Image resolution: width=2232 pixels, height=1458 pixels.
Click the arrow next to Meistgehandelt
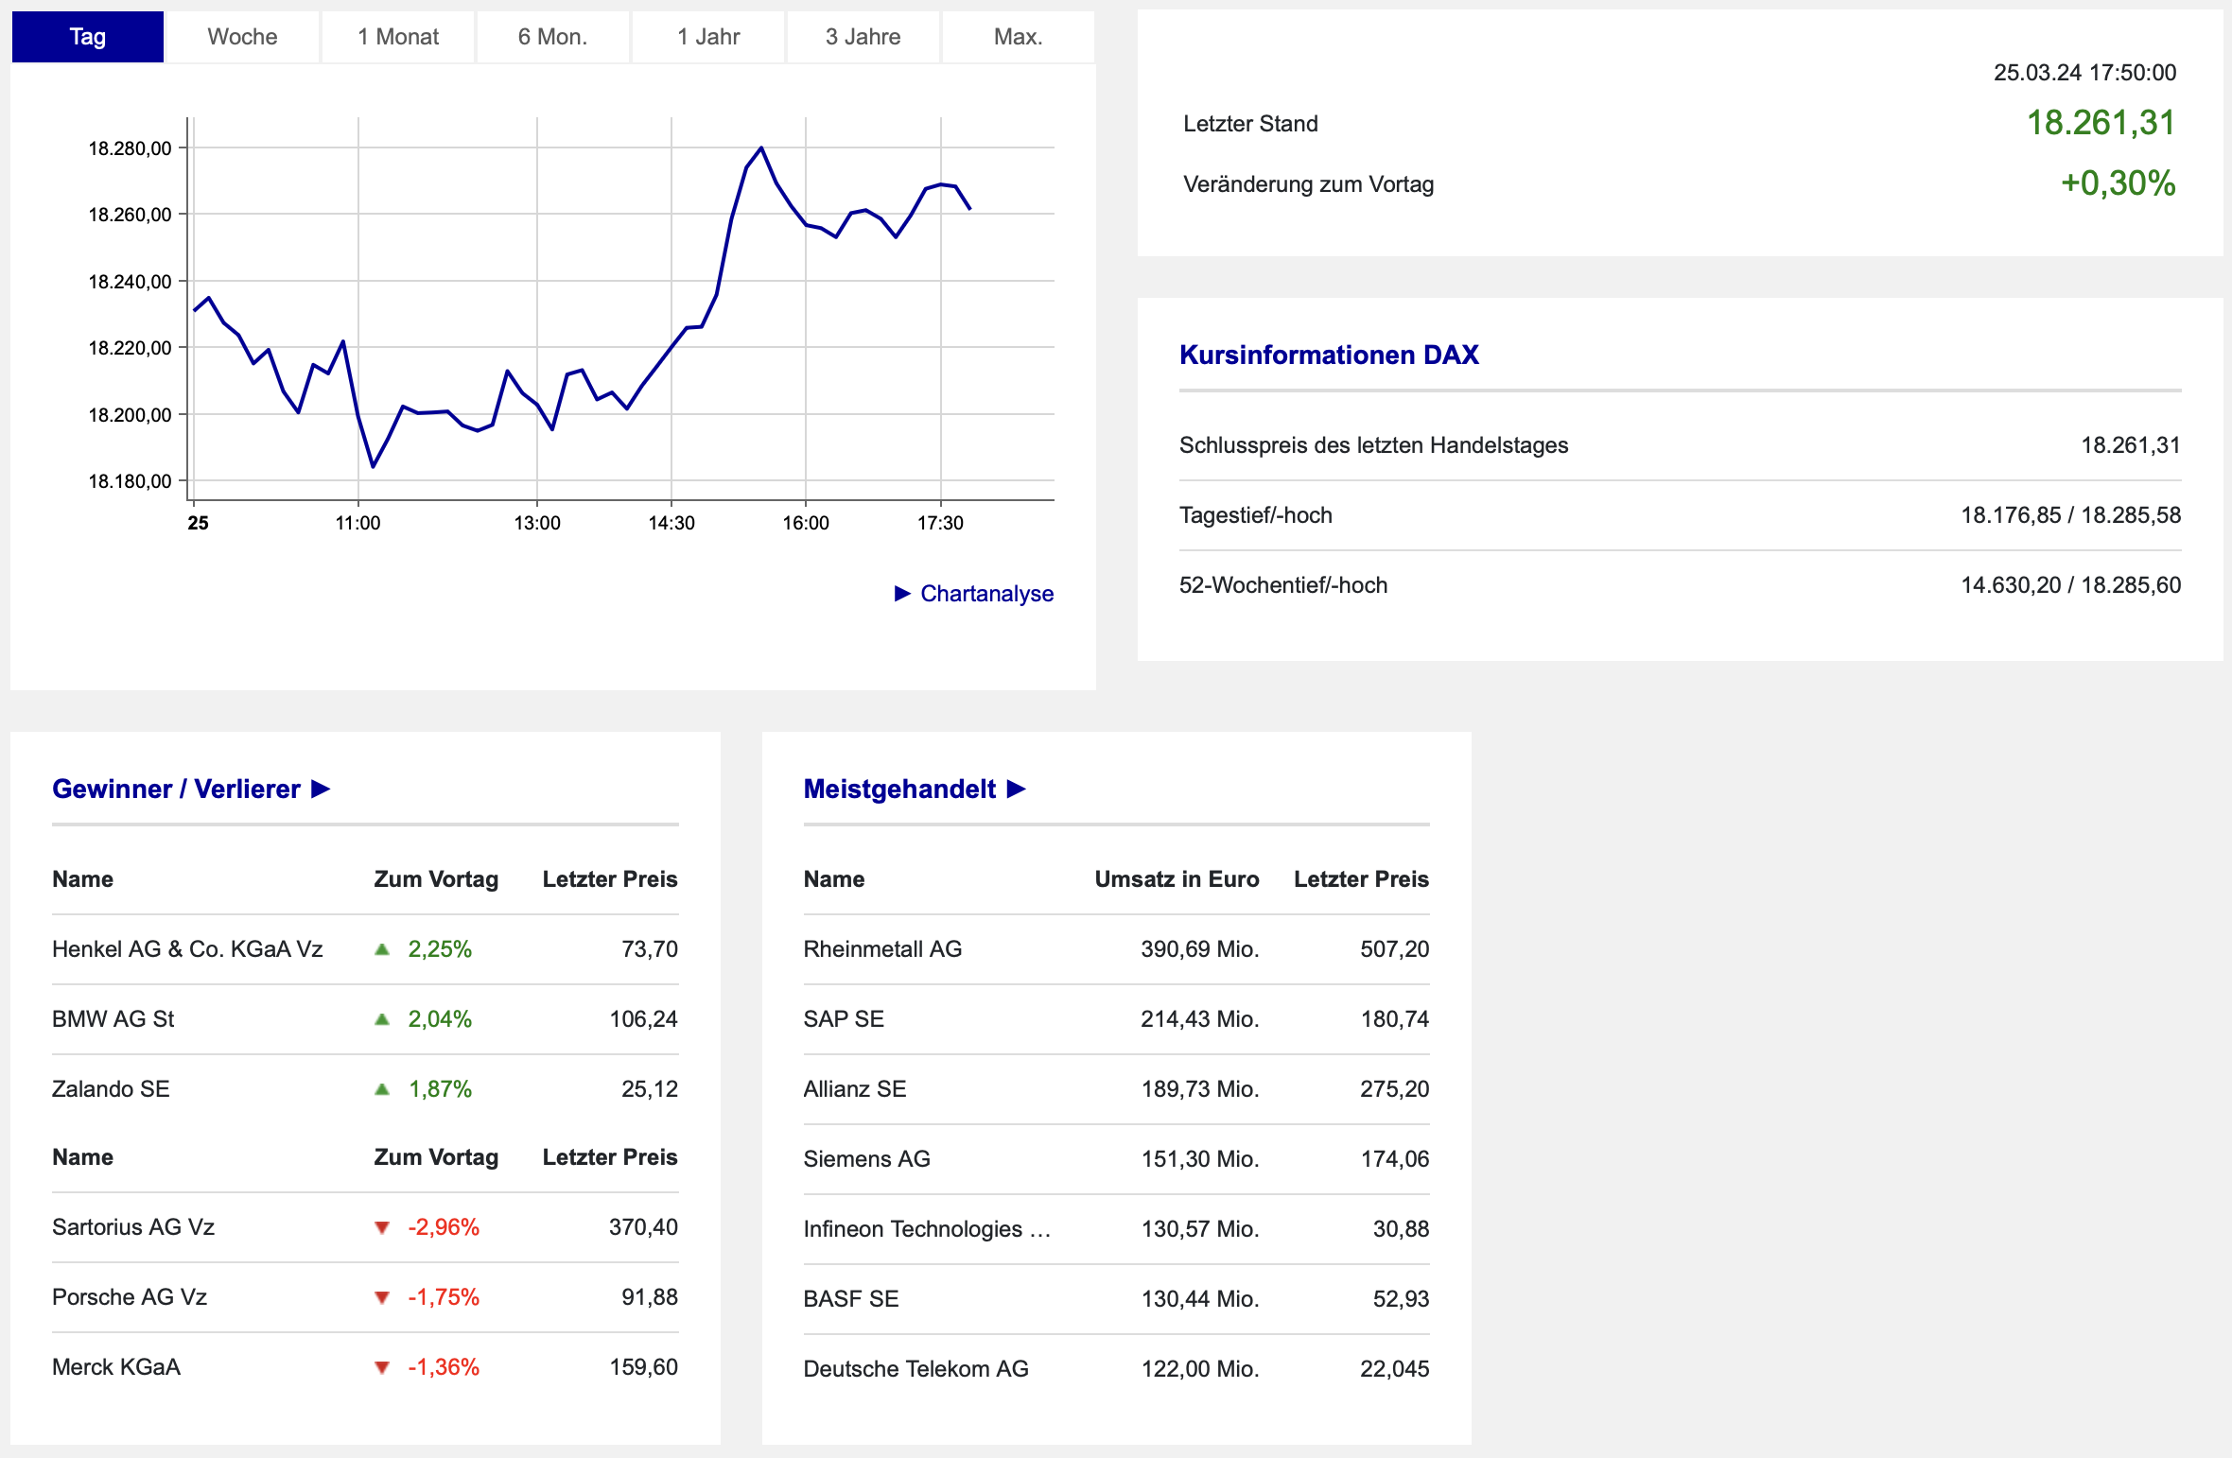(x=1017, y=789)
